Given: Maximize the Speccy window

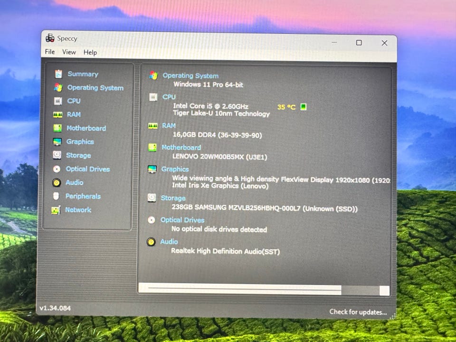Looking at the screenshot, I should [359, 43].
